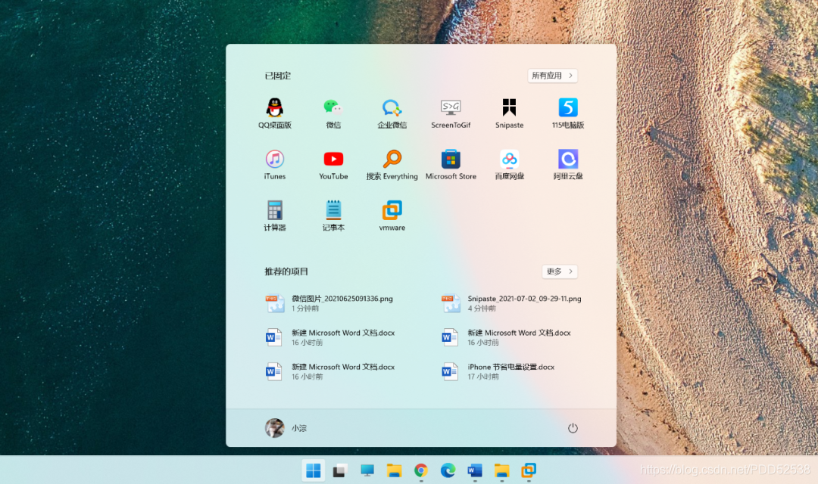This screenshot has height=484, width=818.
Task: Launch 搜索 Everything search tool
Action: [392, 164]
